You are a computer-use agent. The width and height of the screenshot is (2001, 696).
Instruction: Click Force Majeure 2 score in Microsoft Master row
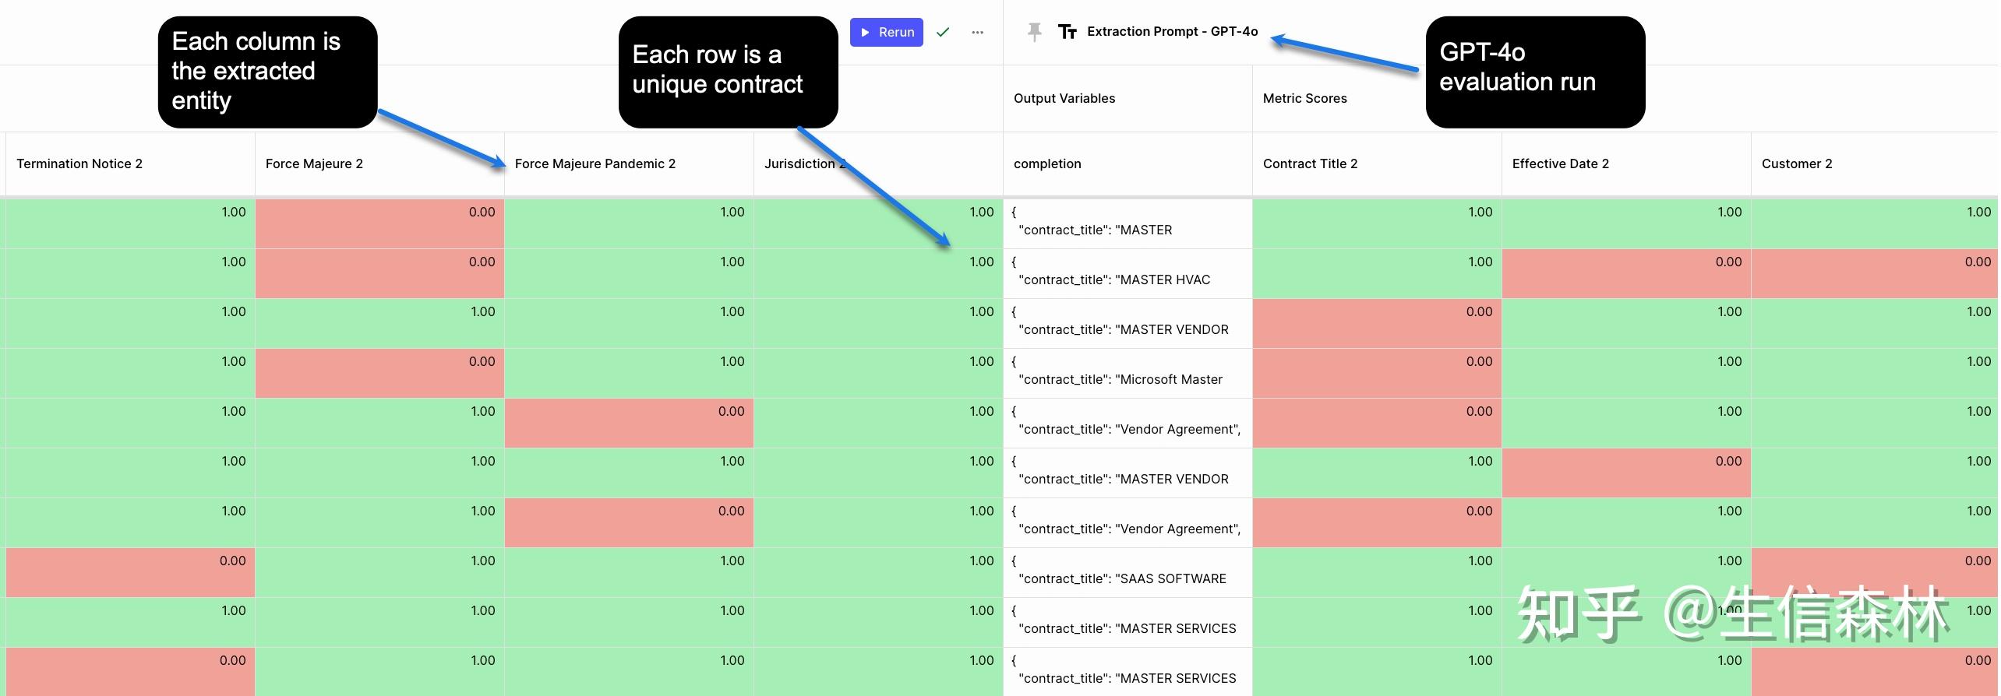point(379,373)
